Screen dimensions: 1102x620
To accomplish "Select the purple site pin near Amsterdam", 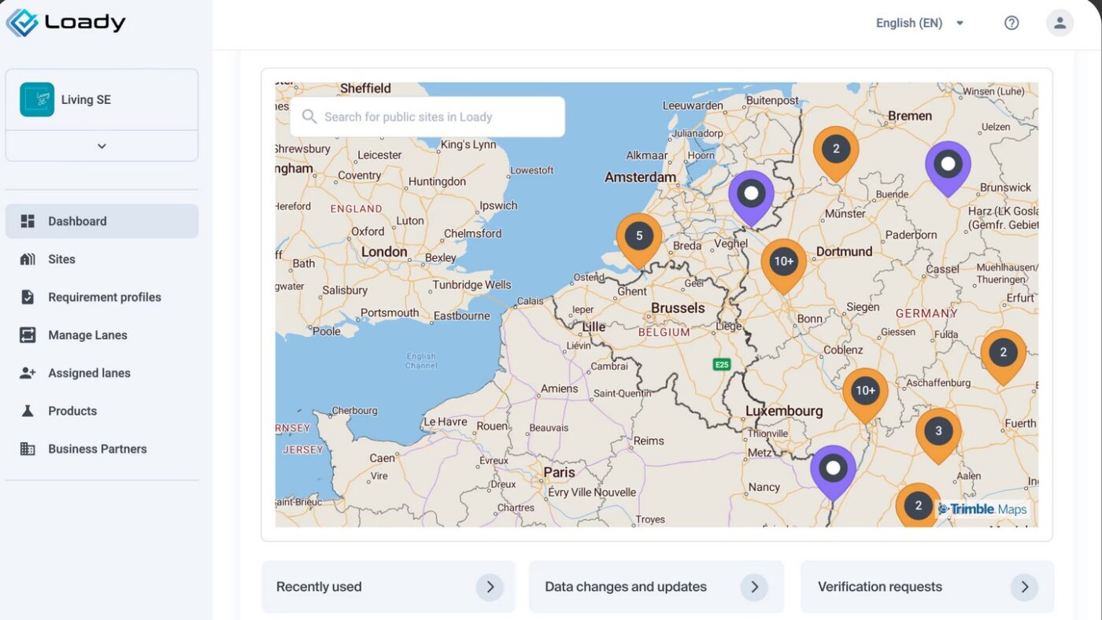I will coord(751,194).
